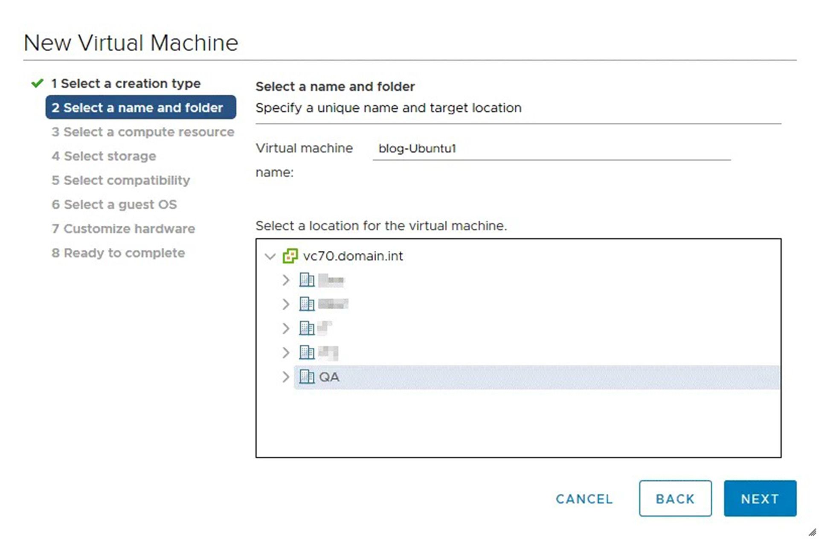The height and width of the screenshot is (546, 819).
Task: Expand the QA datacenter folder
Action: tap(285, 377)
